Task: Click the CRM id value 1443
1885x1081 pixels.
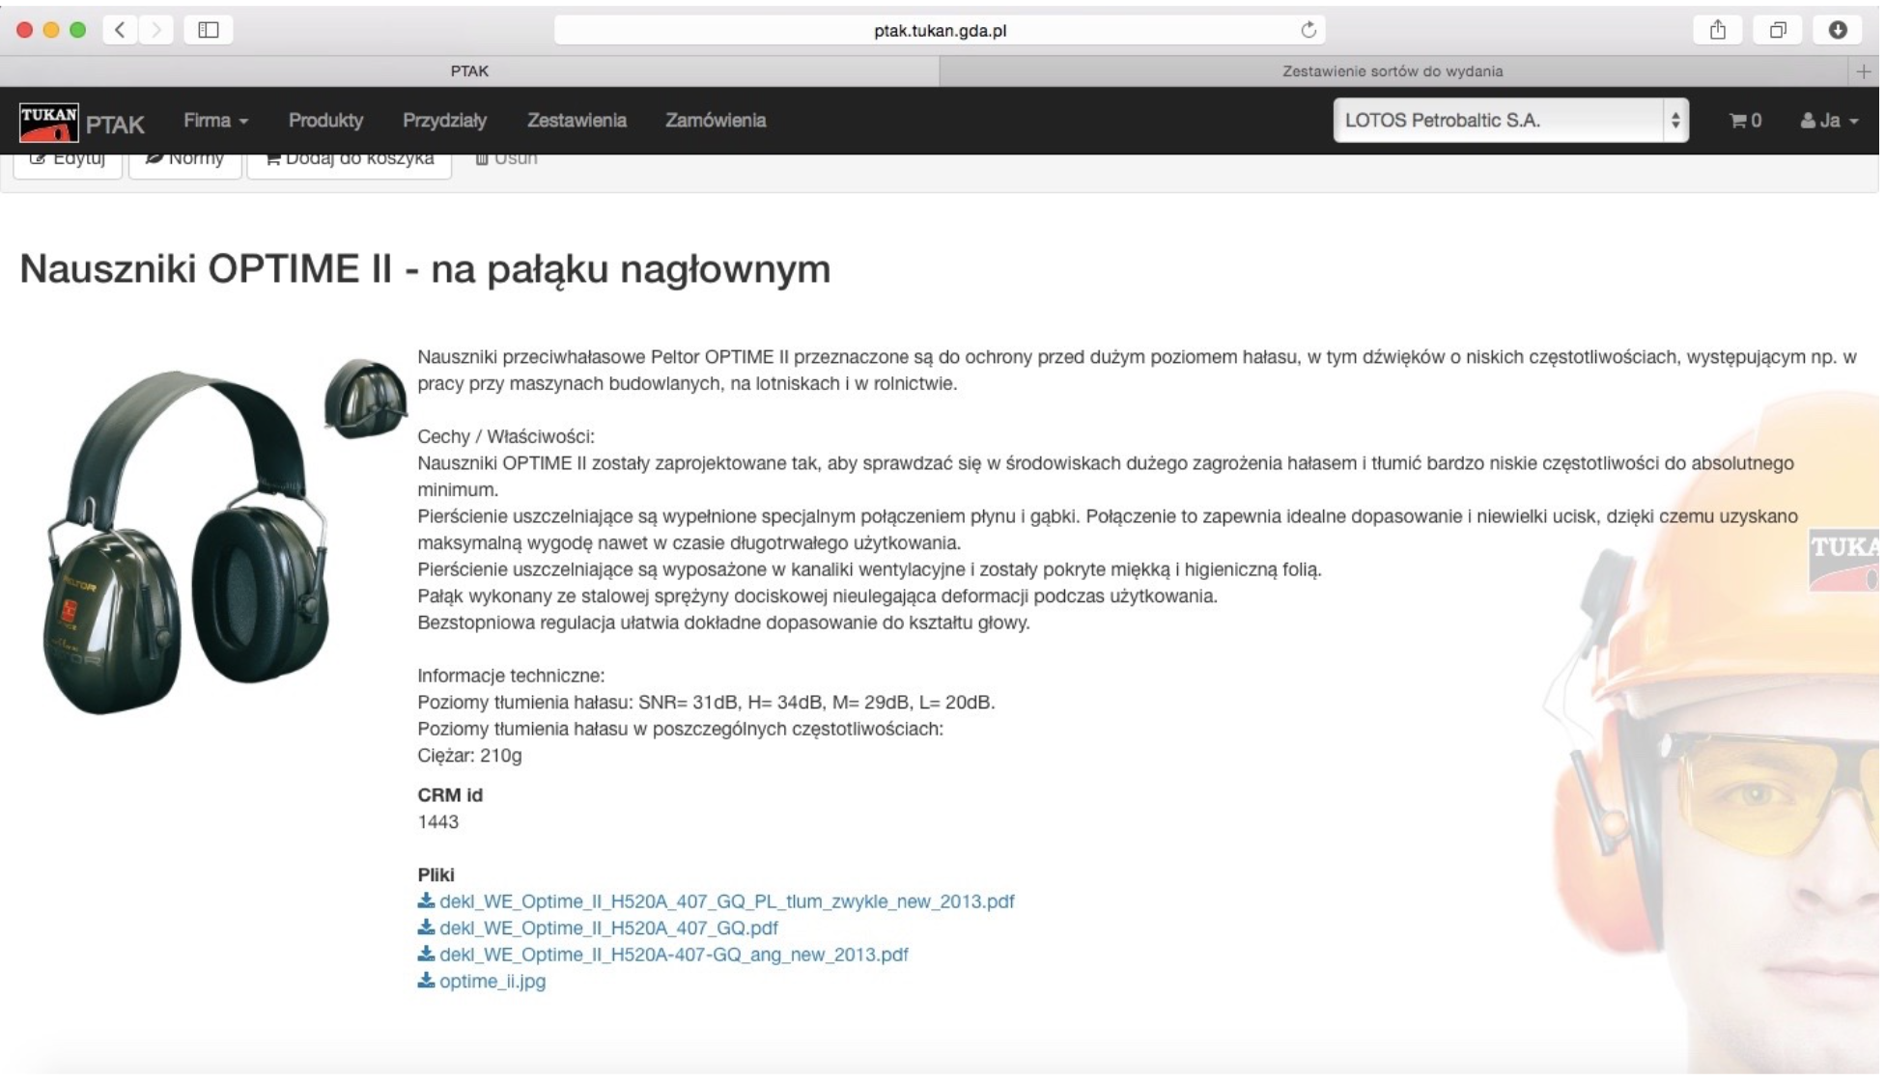Action: tap(437, 822)
